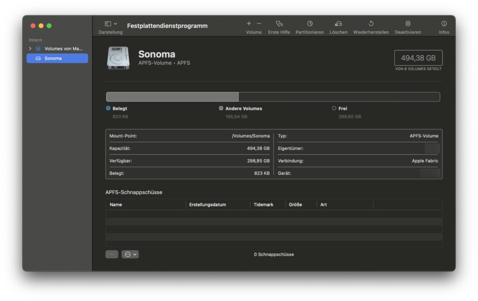Toggle the Andere Volumes legend indicator
Image resolution: width=478 pixels, height=301 pixels.
[x=221, y=108]
